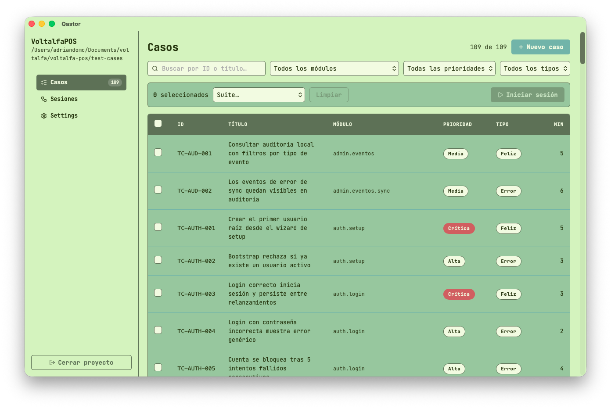Click the title 'Login con contraseña incorrecta'
This screenshot has height=409, width=611.
pyautogui.click(x=270, y=331)
